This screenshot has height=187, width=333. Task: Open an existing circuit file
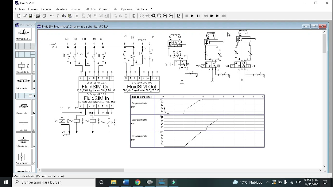click(x=25, y=16)
